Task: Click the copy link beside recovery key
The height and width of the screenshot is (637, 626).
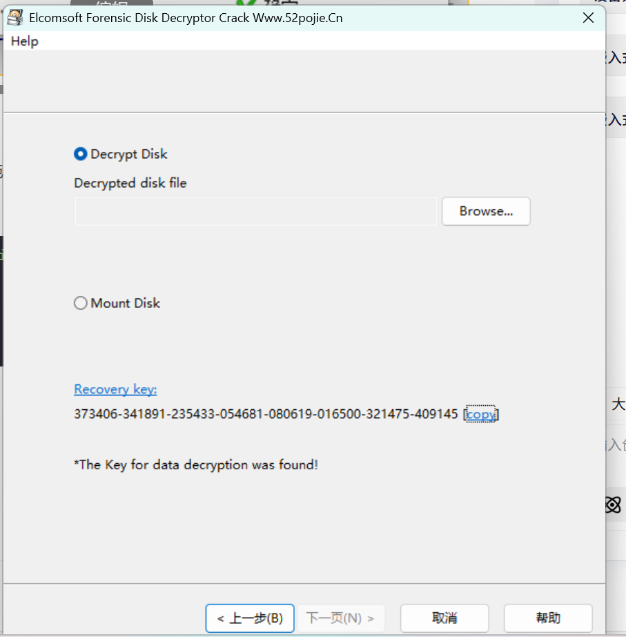Action: point(480,414)
